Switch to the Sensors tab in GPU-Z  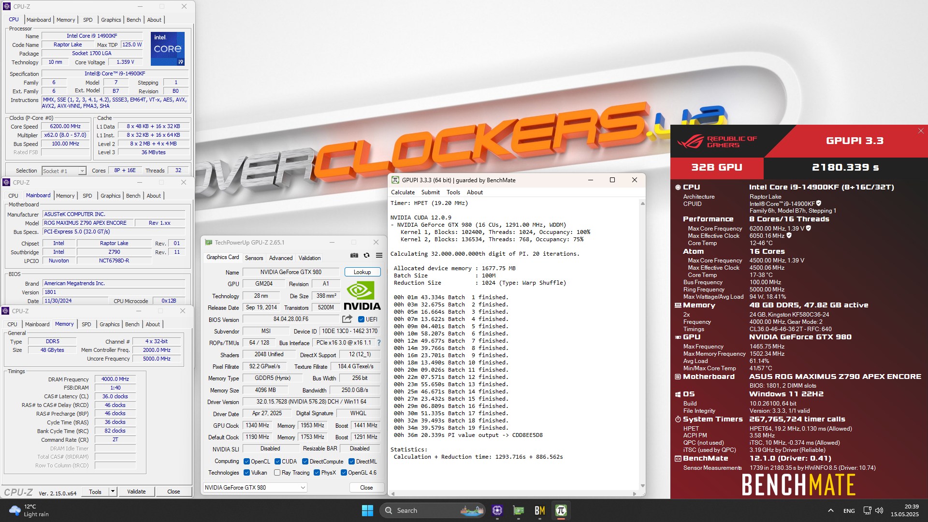tap(254, 258)
